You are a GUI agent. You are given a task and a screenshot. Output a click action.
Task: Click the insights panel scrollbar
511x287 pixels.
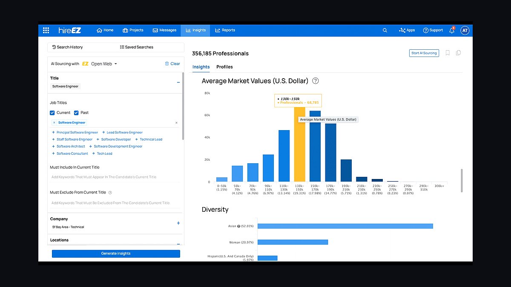(x=462, y=180)
